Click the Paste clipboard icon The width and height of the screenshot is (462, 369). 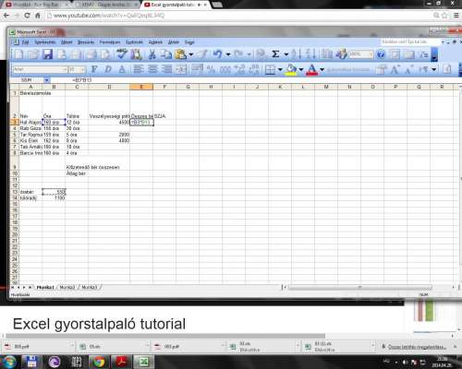click(180, 54)
